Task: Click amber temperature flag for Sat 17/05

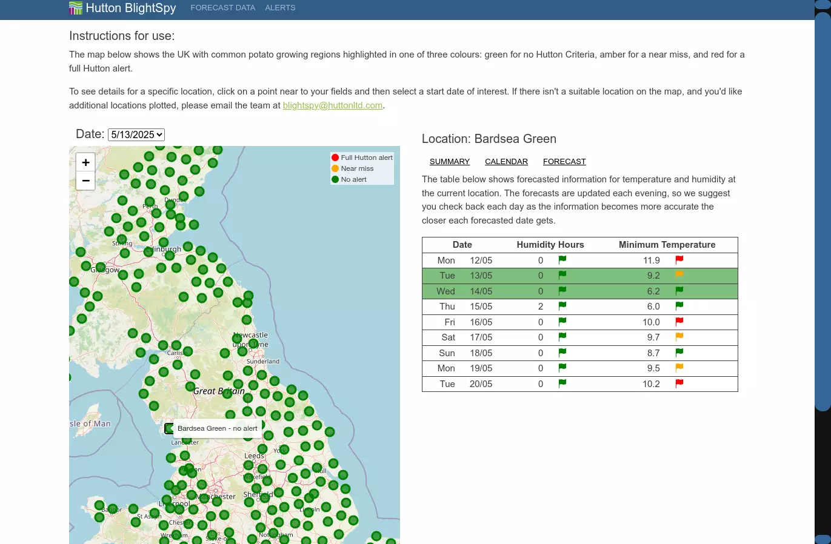Action: (679, 337)
